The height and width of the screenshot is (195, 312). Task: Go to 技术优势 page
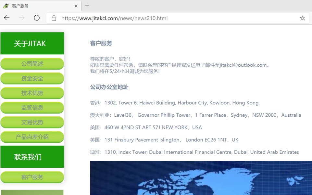coord(32,93)
